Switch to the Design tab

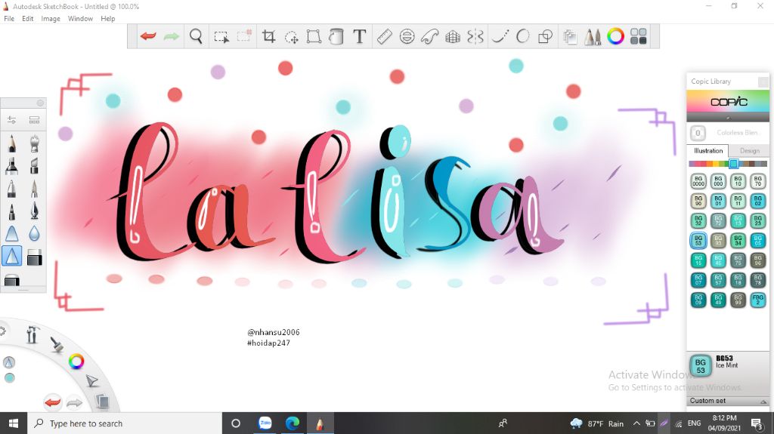point(749,151)
